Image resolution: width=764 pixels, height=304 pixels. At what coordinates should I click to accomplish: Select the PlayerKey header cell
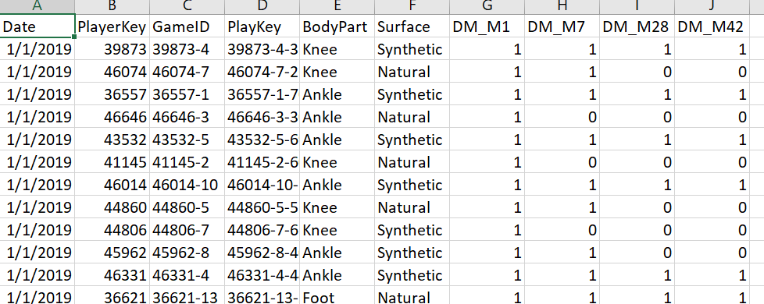112,27
